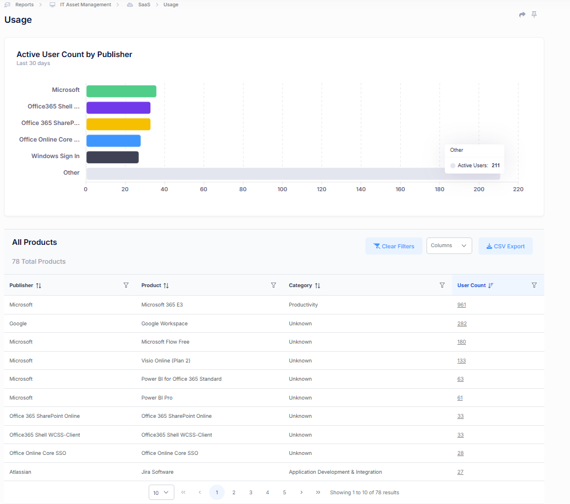Select the purple Office365 Shell bar
Screen dimensions: 570x504
118,108
